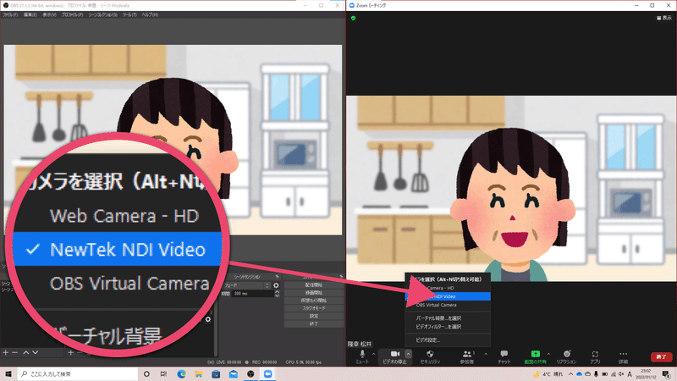Collapse camera menu caret next to video button

click(x=409, y=354)
